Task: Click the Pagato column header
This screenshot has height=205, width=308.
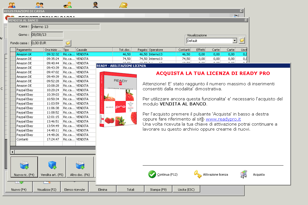Action: tap(140, 50)
